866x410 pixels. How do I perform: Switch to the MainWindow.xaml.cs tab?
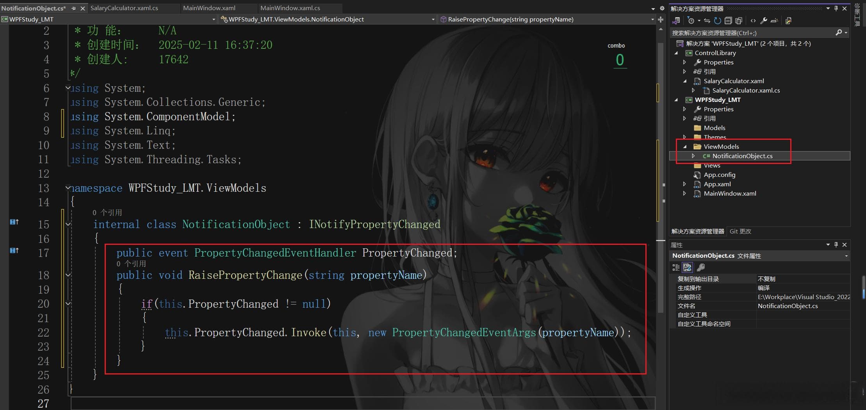coord(290,8)
